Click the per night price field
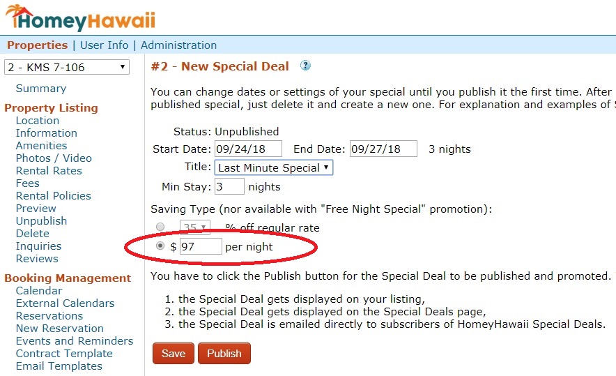Viewport: 616px width, 376px height. click(x=201, y=247)
